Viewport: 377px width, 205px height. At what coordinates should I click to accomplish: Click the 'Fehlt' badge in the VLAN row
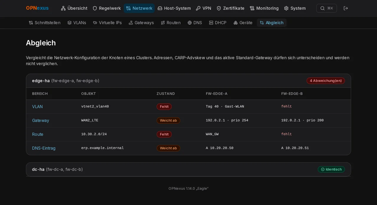(x=164, y=107)
